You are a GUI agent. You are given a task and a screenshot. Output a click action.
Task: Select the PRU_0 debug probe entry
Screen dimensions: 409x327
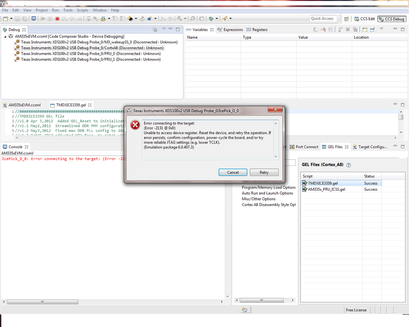(87, 54)
